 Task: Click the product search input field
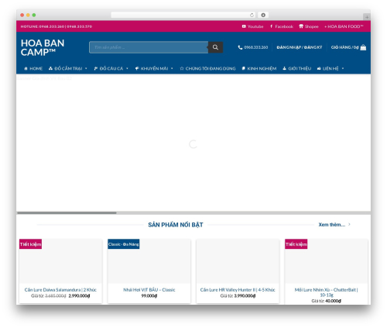[x=149, y=47]
